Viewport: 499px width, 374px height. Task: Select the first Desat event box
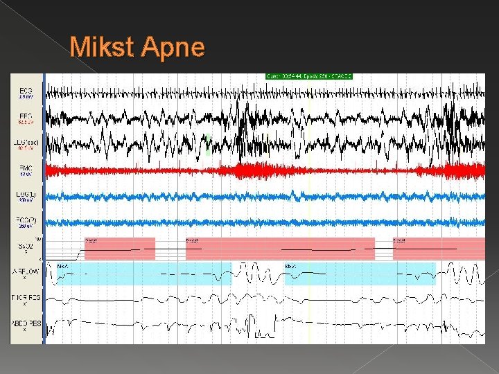pos(120,249)
